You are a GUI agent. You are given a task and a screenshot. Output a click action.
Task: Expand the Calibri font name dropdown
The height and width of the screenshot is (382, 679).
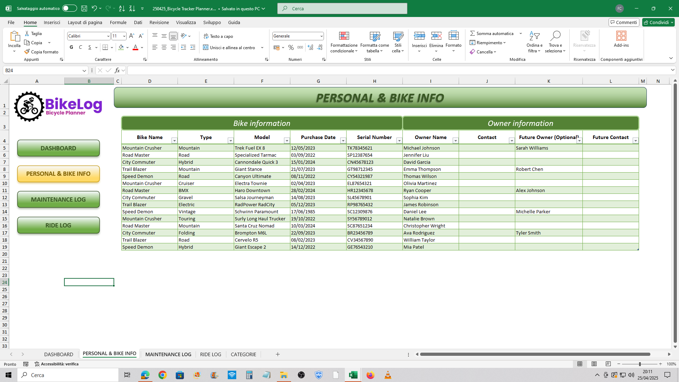(108, 36)
